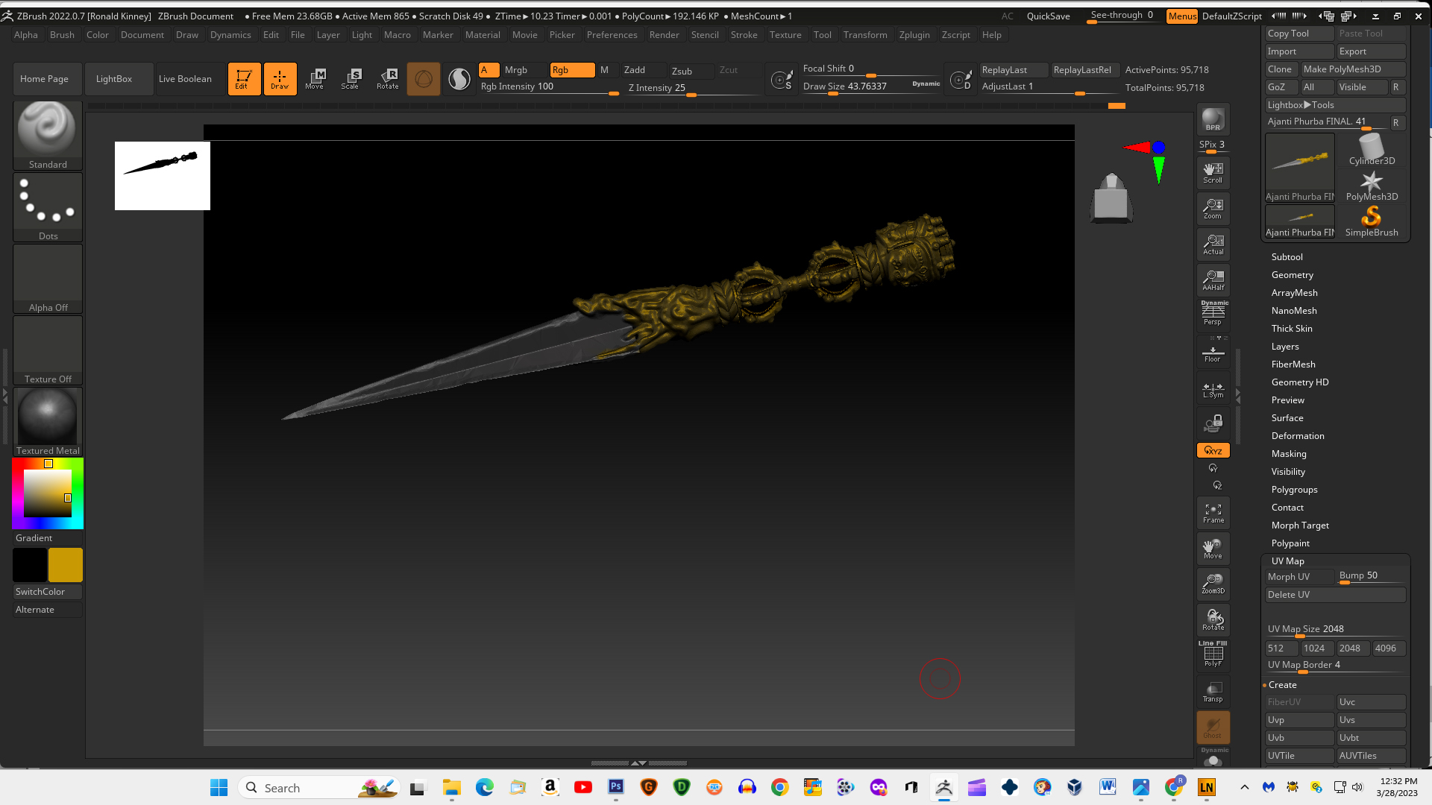Viewport: 1432px width, 805px height.
Task: Open the Textured Metal material picker
Action: (x=48, y=422)
